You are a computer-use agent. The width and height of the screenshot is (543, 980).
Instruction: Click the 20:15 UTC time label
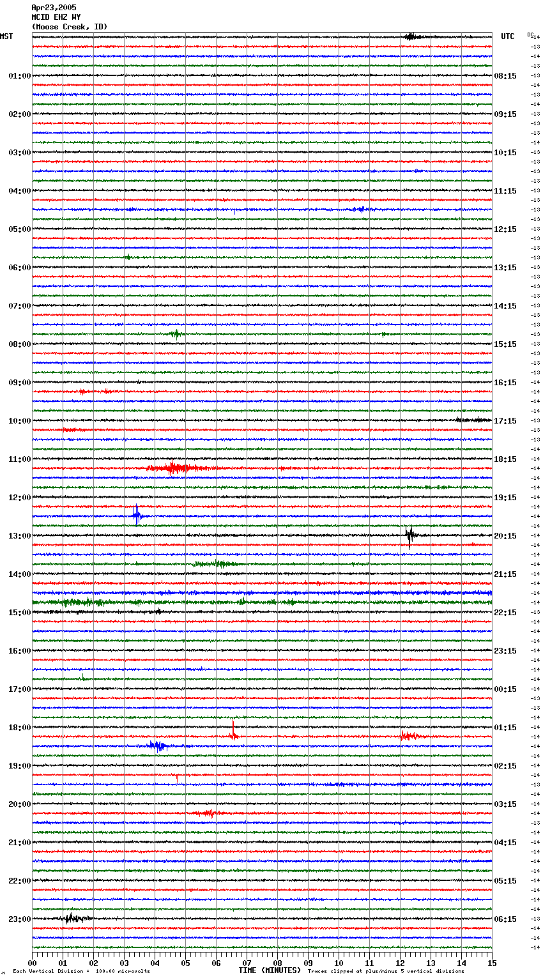(x=505, y=536)
